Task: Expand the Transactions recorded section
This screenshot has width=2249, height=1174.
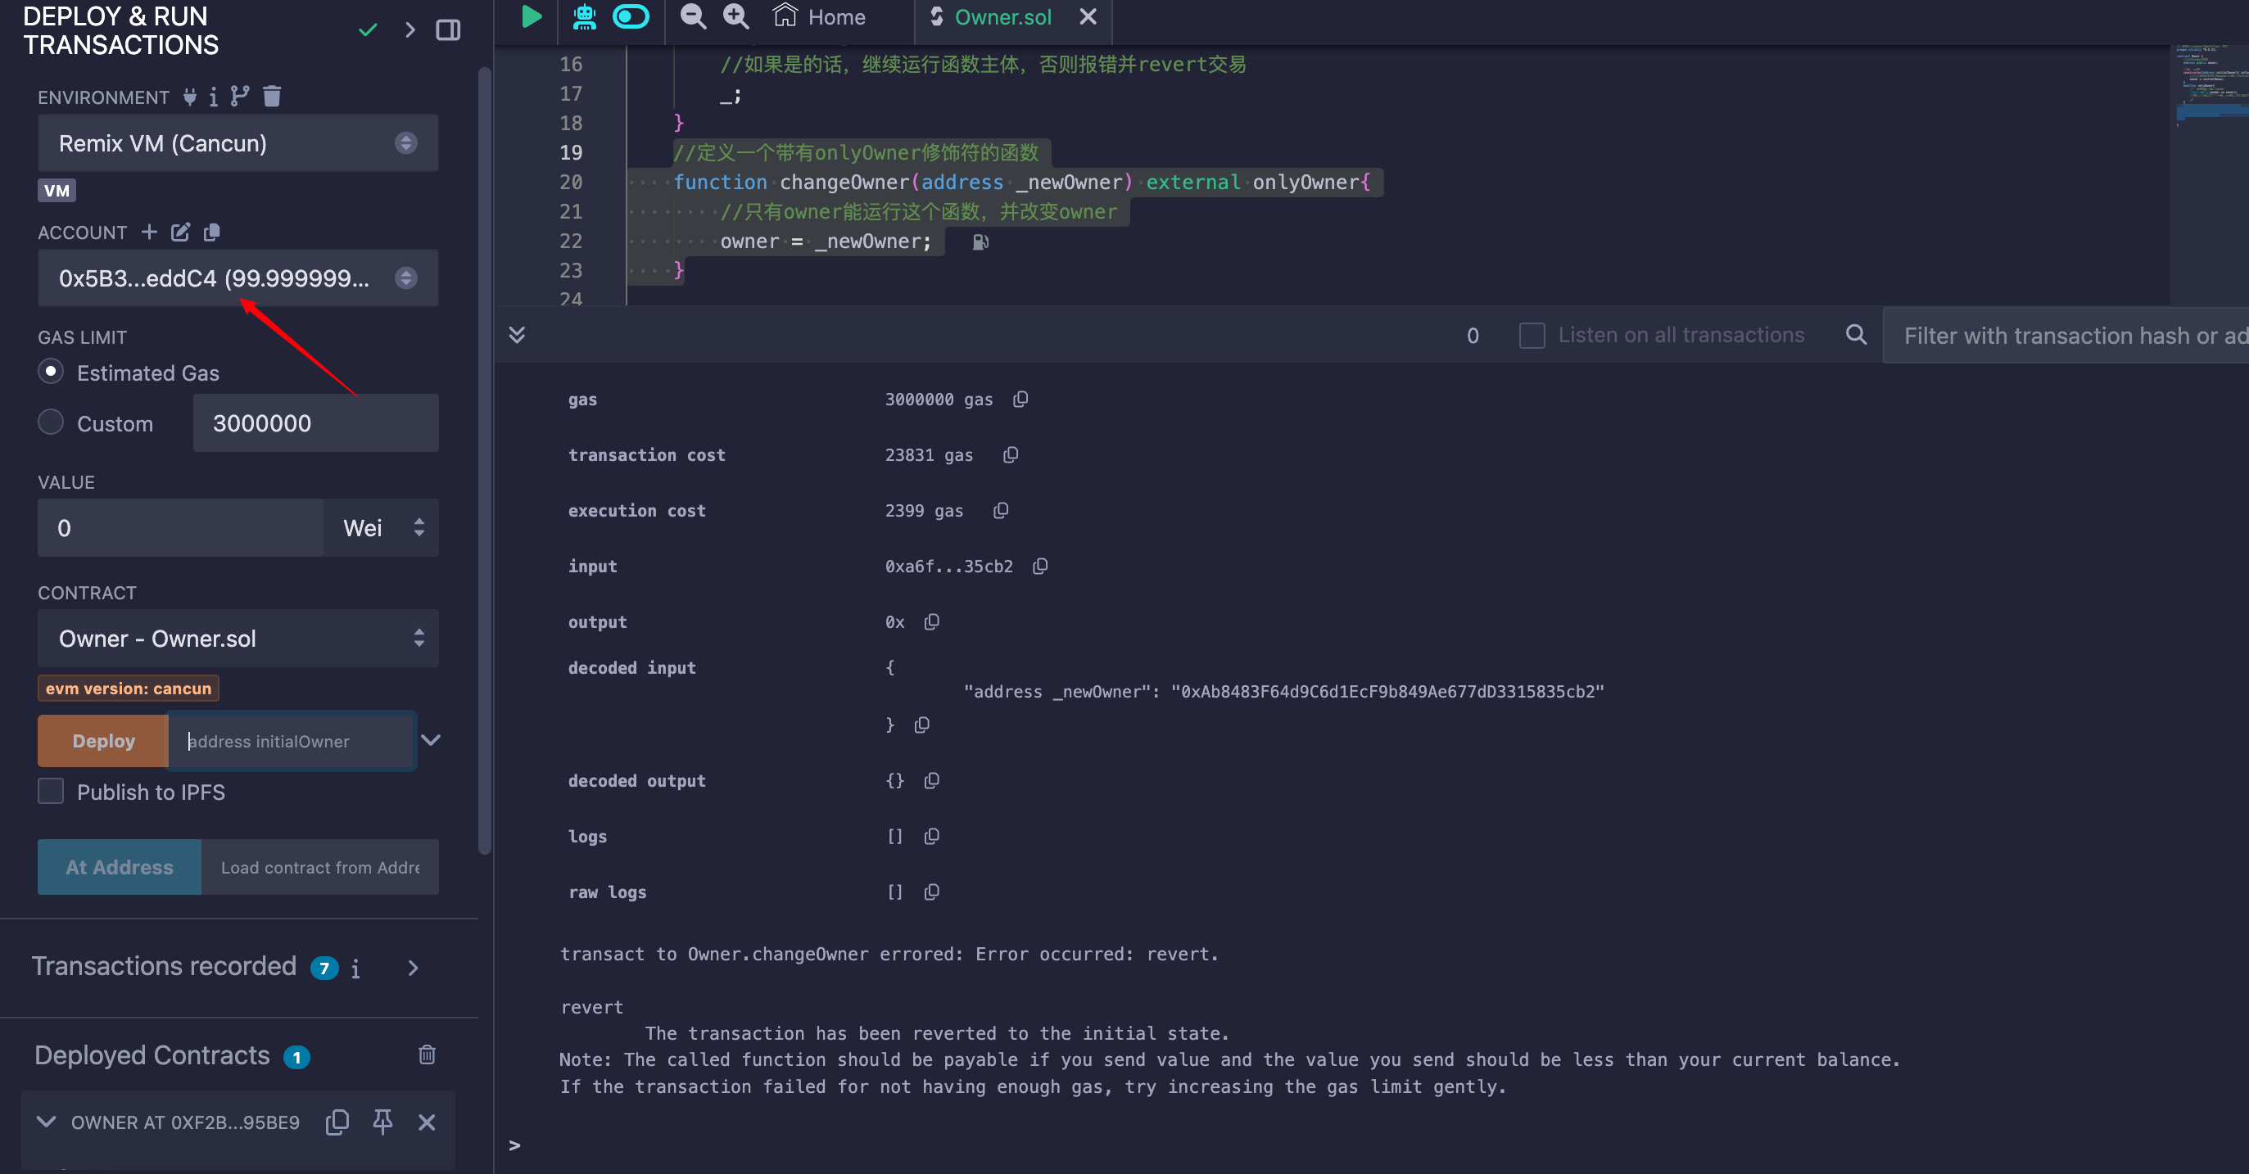Action: (x=413, y=967)
